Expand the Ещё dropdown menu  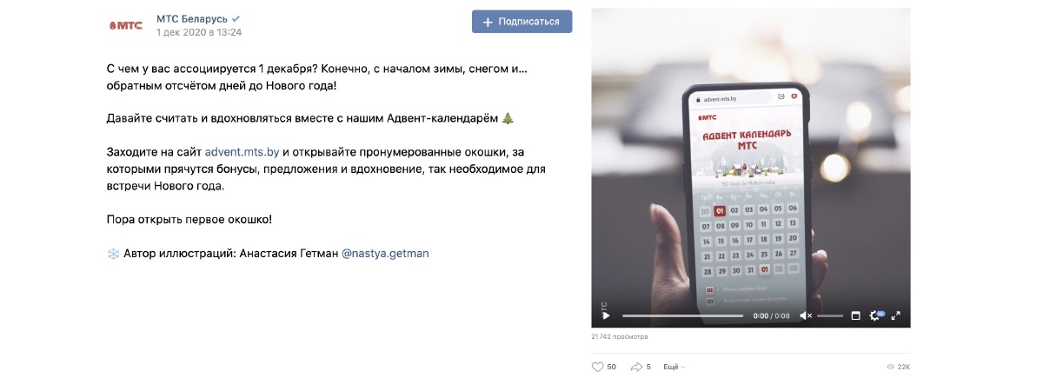point(674,367)
